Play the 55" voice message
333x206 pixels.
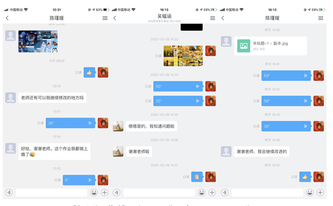click(x=178, y=87)
